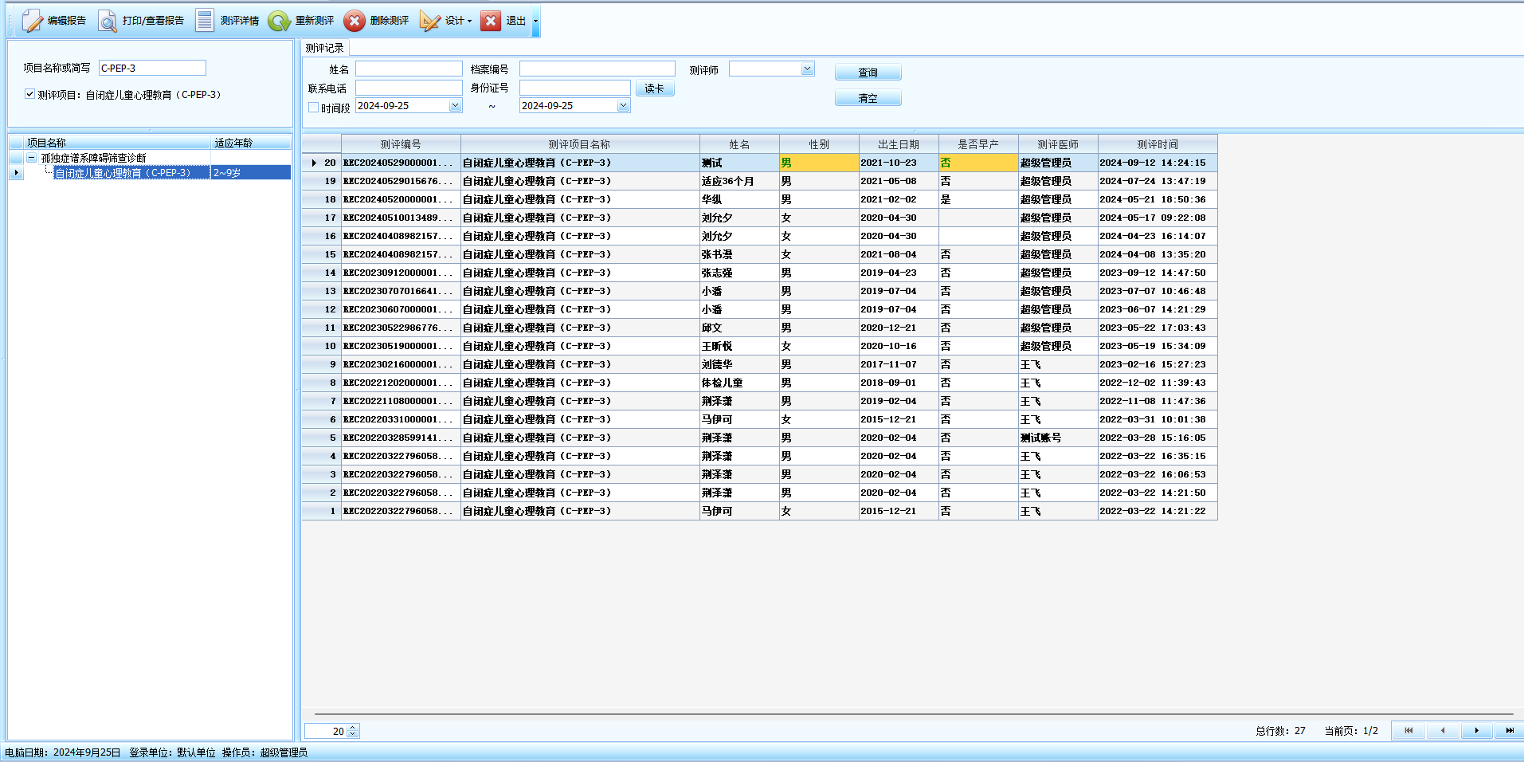Click the 查询 search button
Screen dimensions: 1524x762
click(x=868, y=73)
